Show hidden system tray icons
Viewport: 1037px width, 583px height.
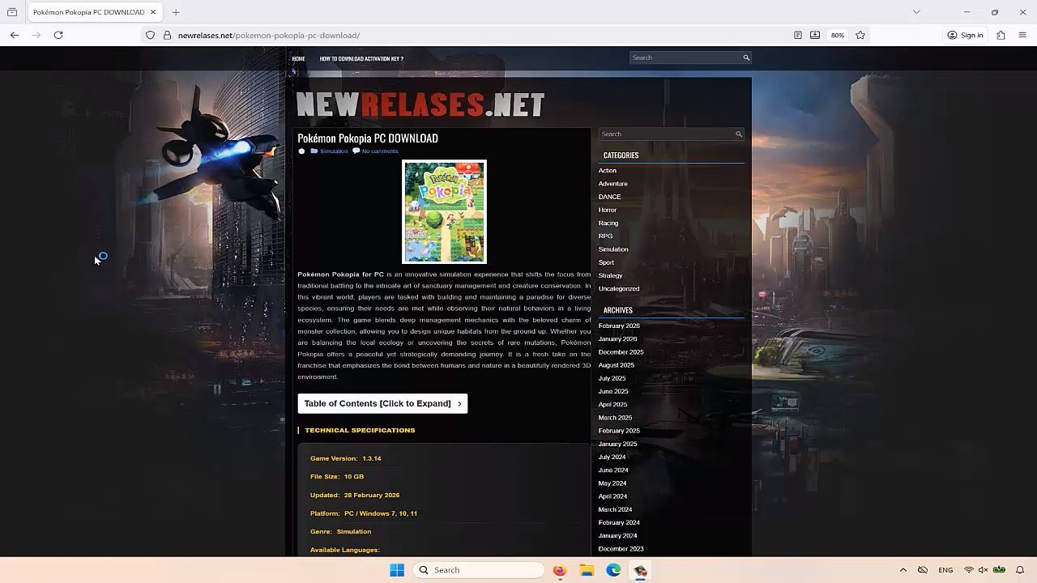[x=903, y=570]
